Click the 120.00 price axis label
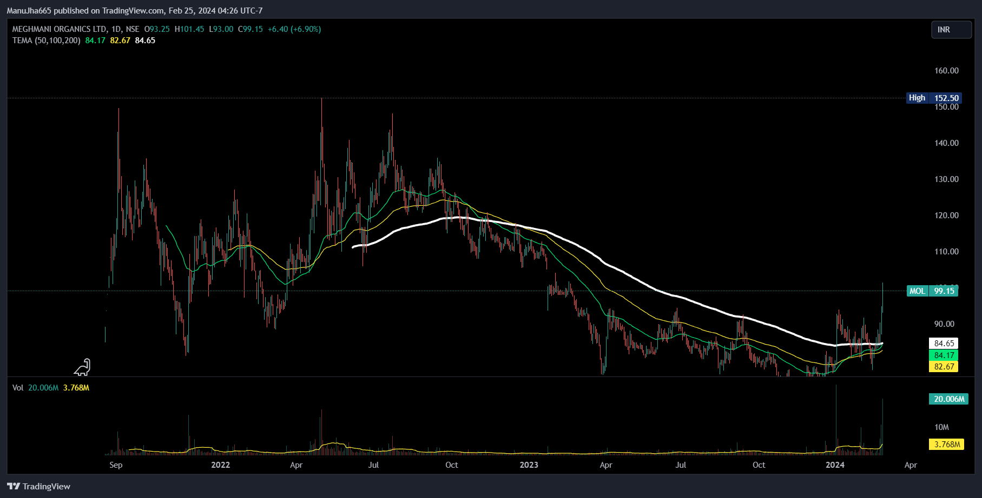The height and width of the screenshot is (498, 982). coord(946,216)
